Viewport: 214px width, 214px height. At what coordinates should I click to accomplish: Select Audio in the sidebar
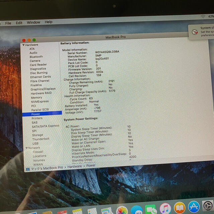pos(33,53)
